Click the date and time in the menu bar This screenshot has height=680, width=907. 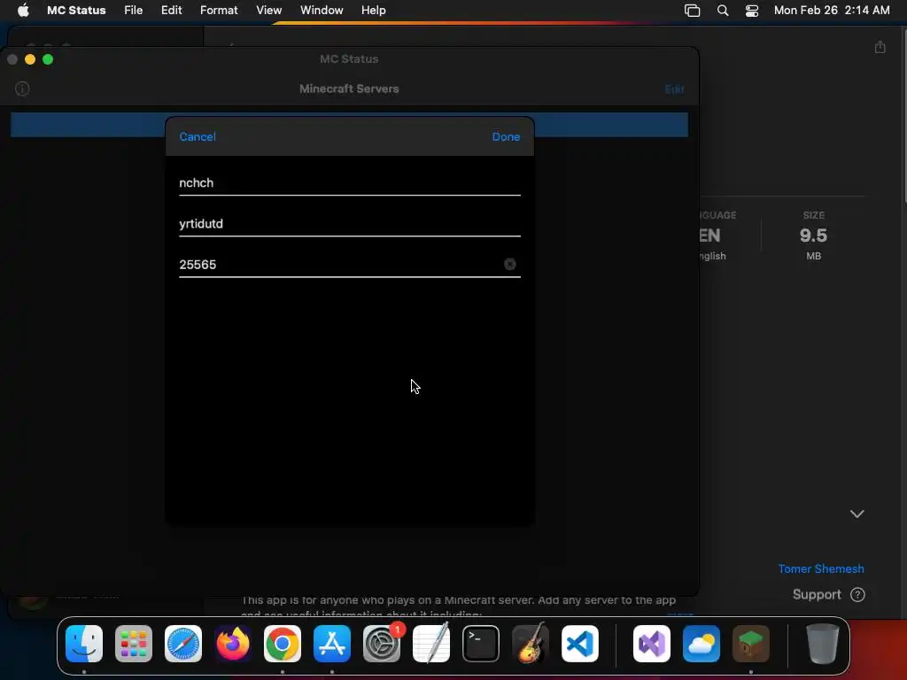click(x=831, y=11)
